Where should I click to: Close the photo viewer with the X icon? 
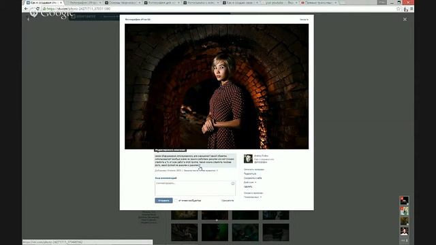tap(405, 19)
